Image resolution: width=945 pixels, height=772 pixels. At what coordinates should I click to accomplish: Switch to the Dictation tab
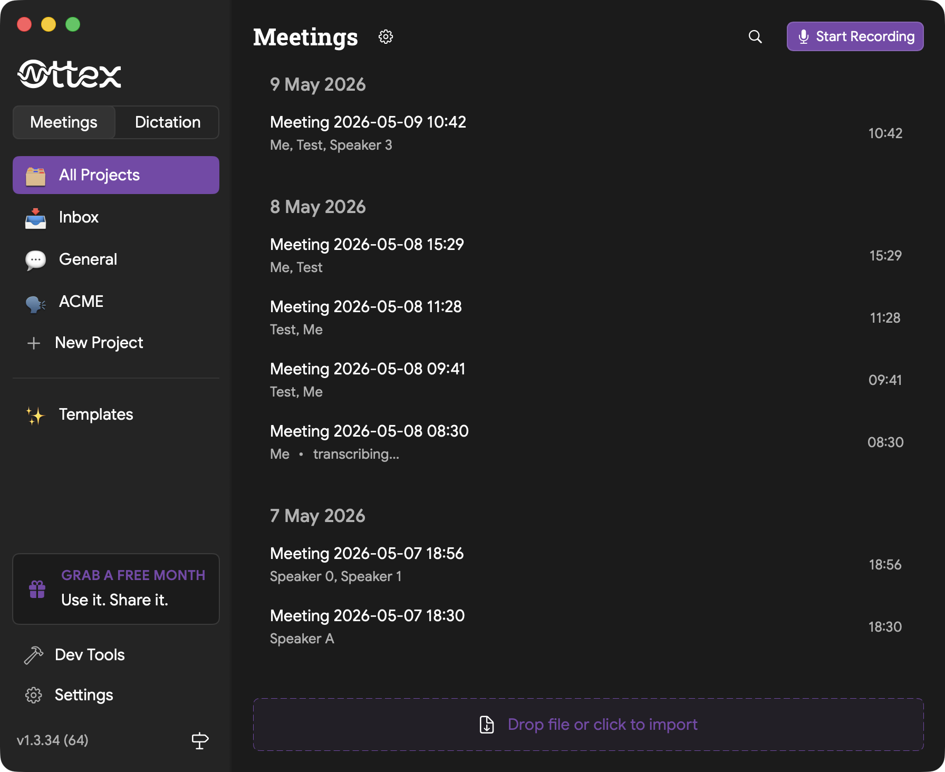point(167,122)
